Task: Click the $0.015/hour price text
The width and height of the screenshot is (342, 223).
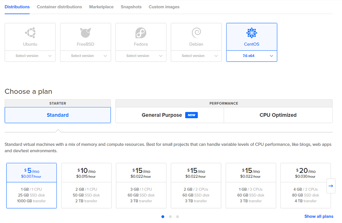Action: [x=86, y=177]
